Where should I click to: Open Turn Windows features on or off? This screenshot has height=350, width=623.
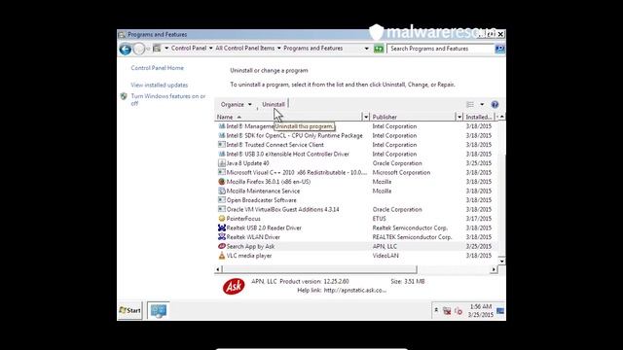(x=168, y=99)
